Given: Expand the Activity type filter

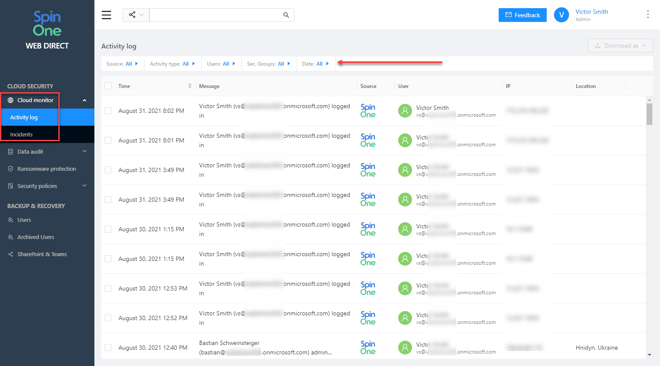Looking at the screenshot, I should coord(172,64).
